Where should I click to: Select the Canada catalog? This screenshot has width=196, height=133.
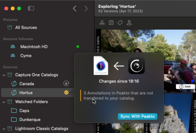27,84
